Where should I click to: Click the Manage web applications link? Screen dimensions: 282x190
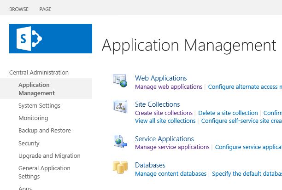point(169,86)
